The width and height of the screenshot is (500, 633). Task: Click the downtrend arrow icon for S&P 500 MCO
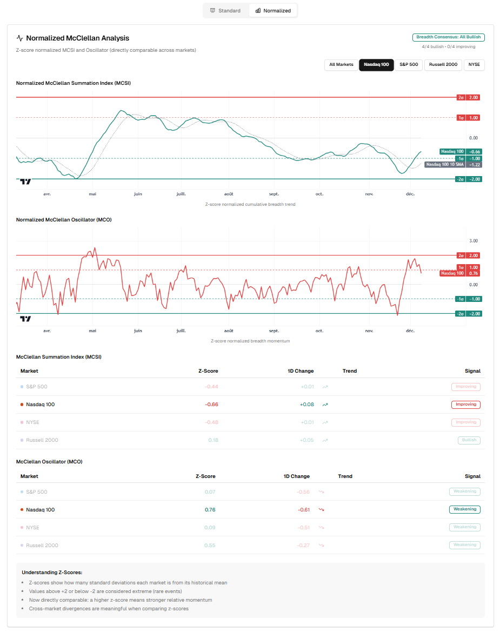[x=322, y=491]
